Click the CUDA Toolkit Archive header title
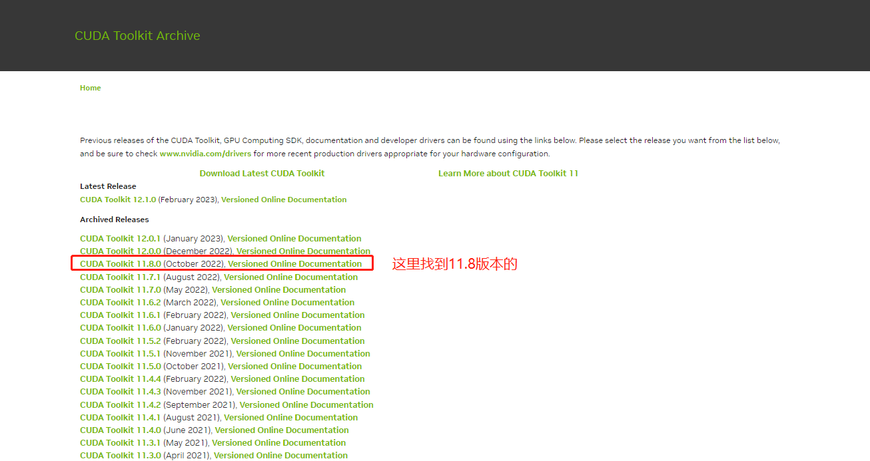 [137, 36]
